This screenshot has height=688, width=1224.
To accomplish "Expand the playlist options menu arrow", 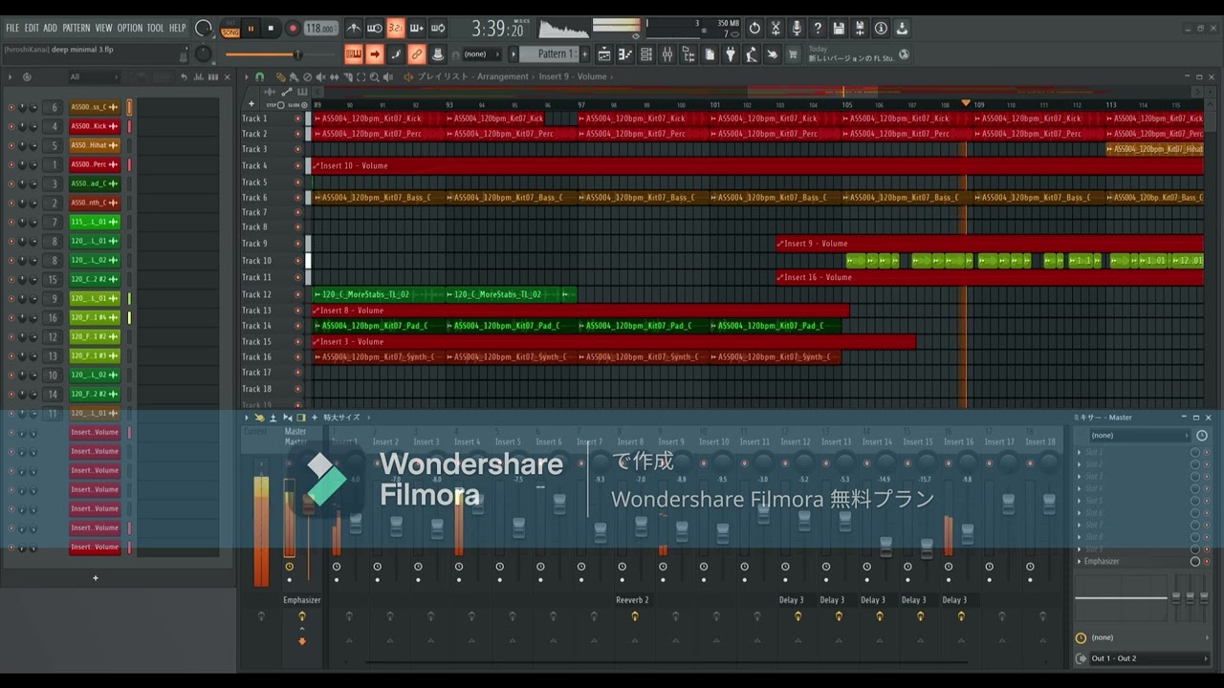I will (246, 76).
